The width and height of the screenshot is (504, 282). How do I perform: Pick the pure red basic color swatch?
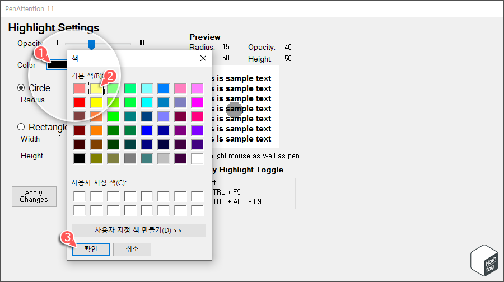point(80,103)
